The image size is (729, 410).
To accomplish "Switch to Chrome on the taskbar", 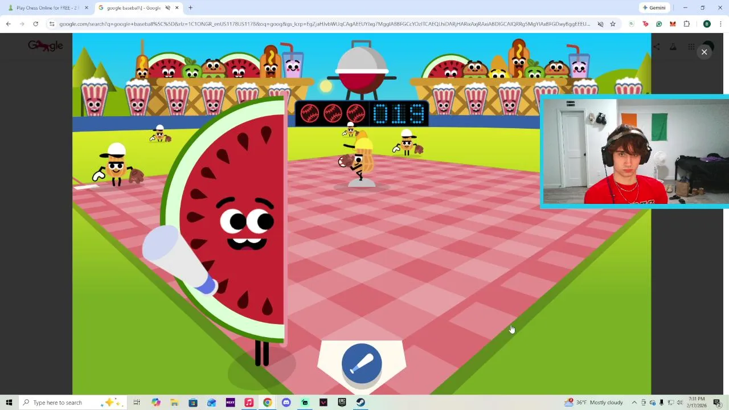I will point(267,403).
